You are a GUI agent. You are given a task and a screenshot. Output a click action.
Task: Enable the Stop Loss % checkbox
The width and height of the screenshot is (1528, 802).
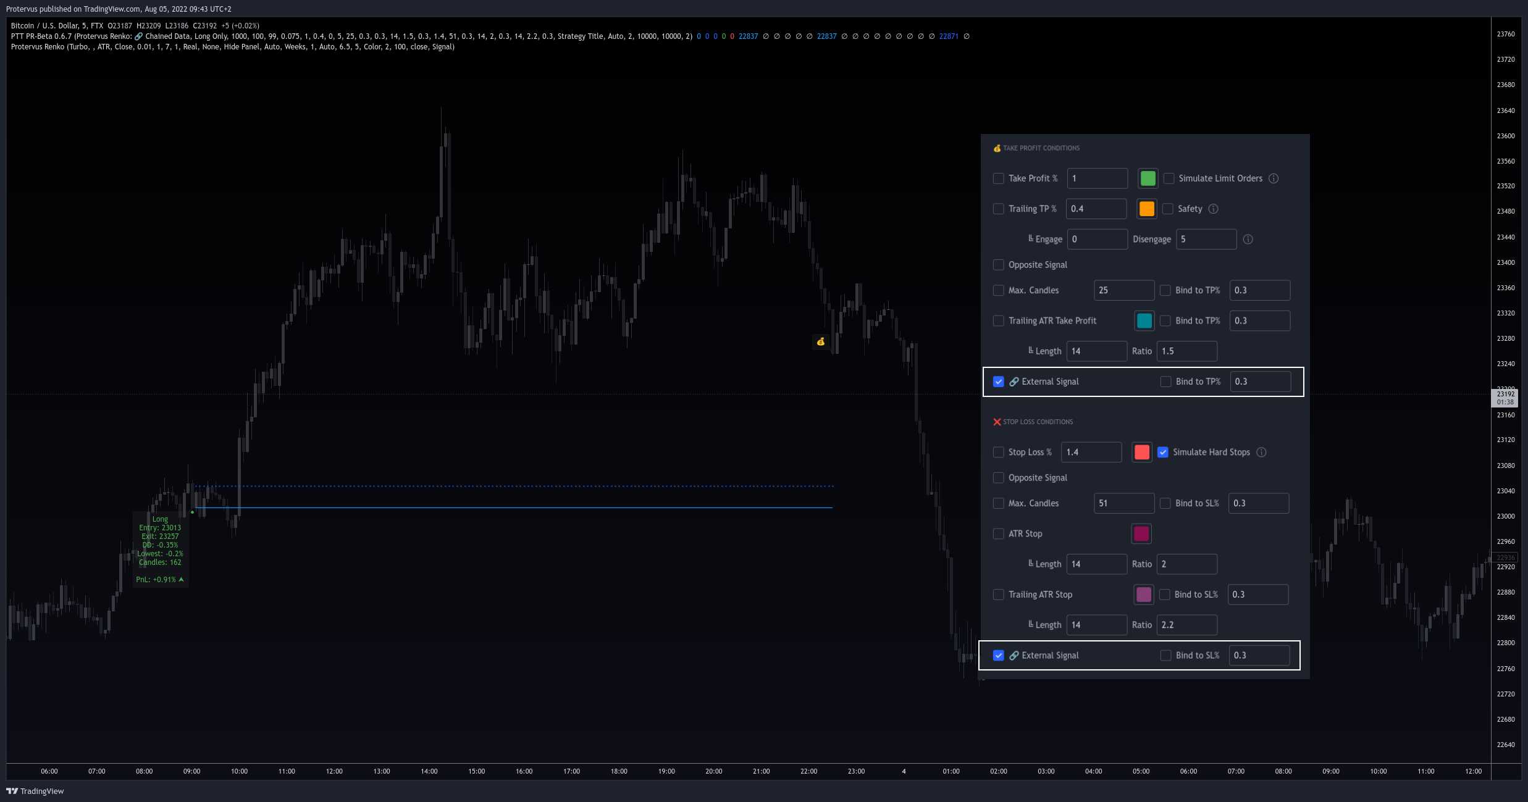tap(998, 453)
